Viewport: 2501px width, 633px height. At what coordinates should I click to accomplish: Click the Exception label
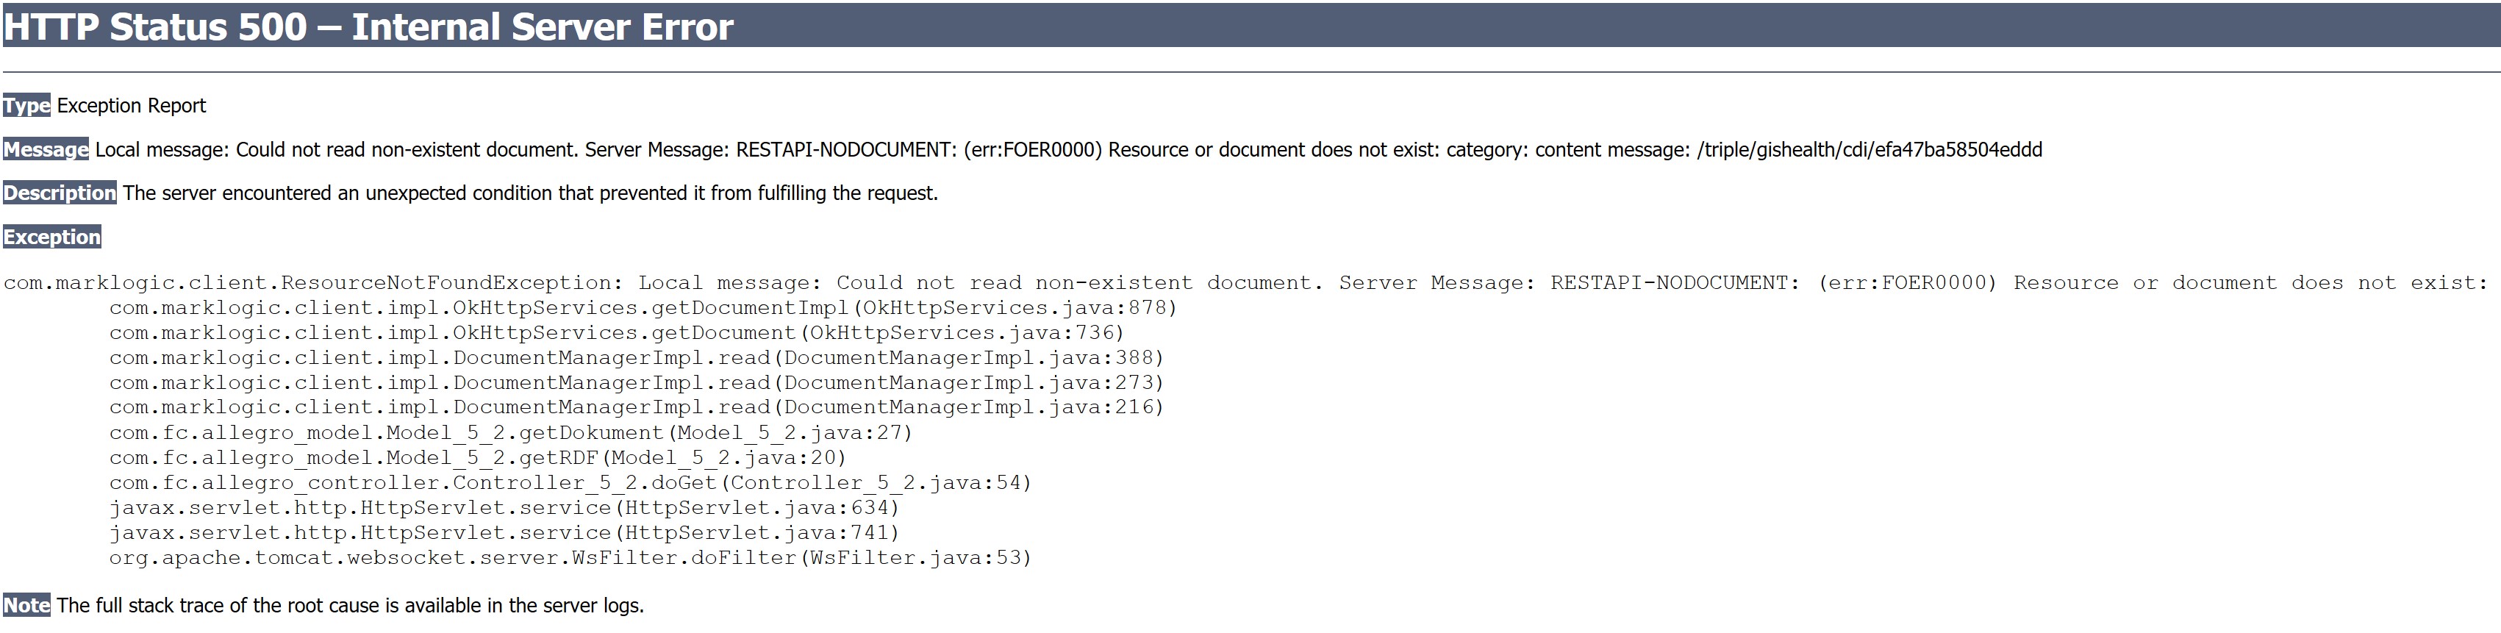51,237
